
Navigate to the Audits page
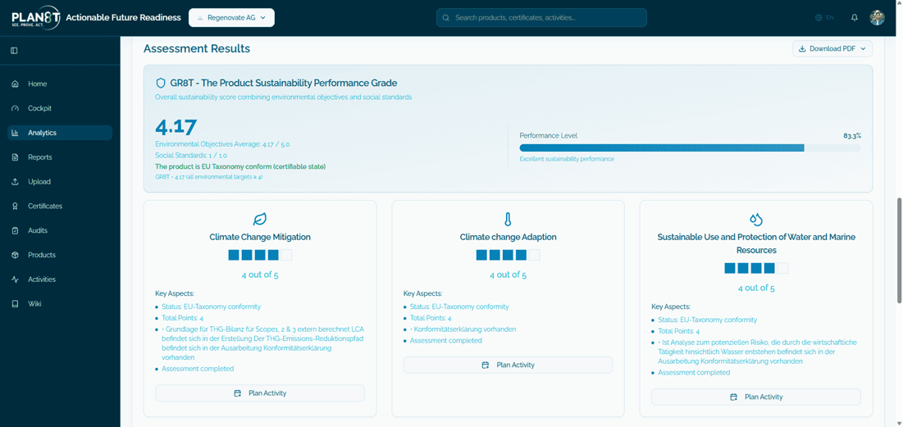coord(38,231)
